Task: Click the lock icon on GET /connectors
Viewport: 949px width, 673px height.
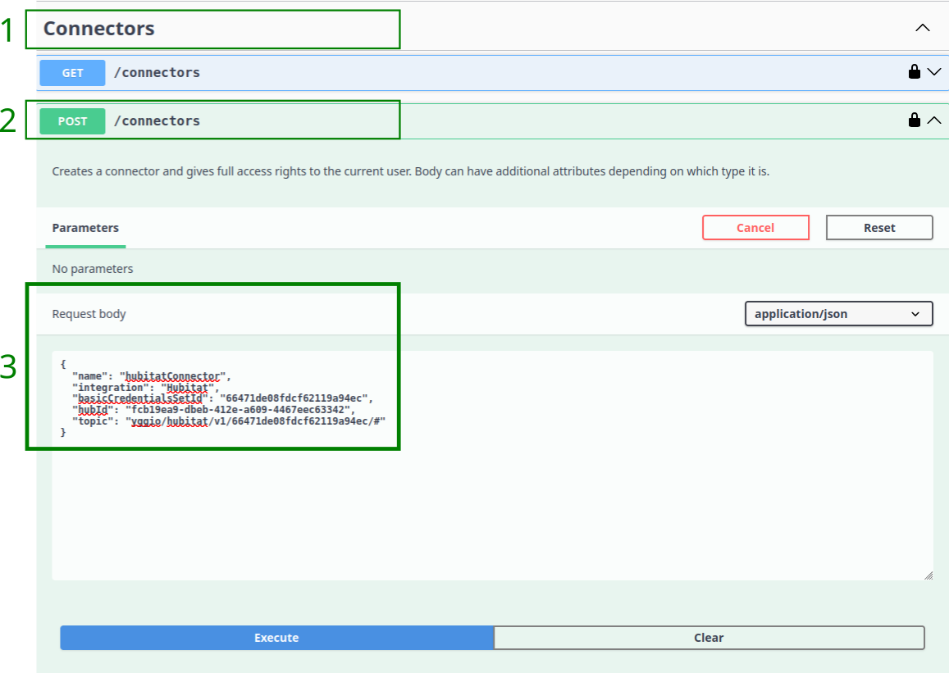Action: point(914,72)
